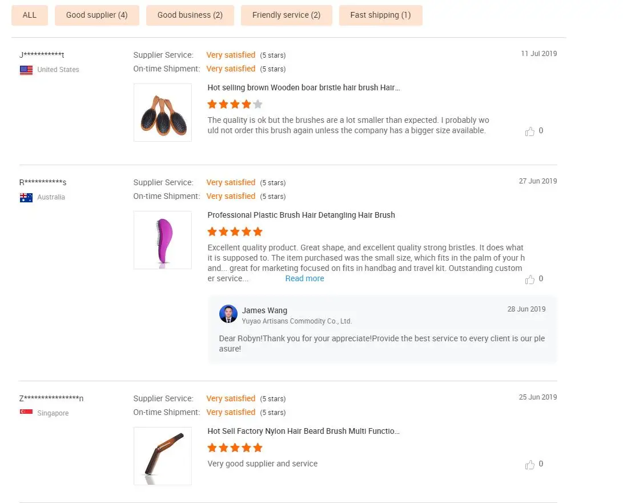The width and height of the screenshot is (623, 503).
Task: Like the Australian detangling brush review
Action: pos(529,280)
